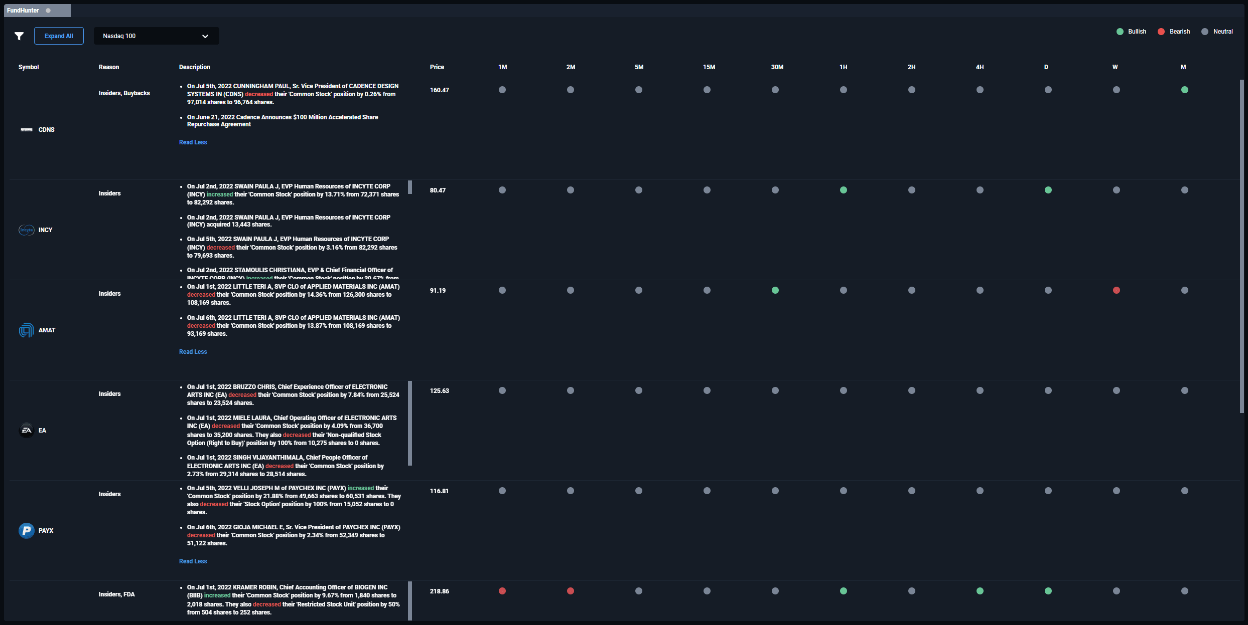Click EA neutral dot in M column

click(x=1185, y=390)
